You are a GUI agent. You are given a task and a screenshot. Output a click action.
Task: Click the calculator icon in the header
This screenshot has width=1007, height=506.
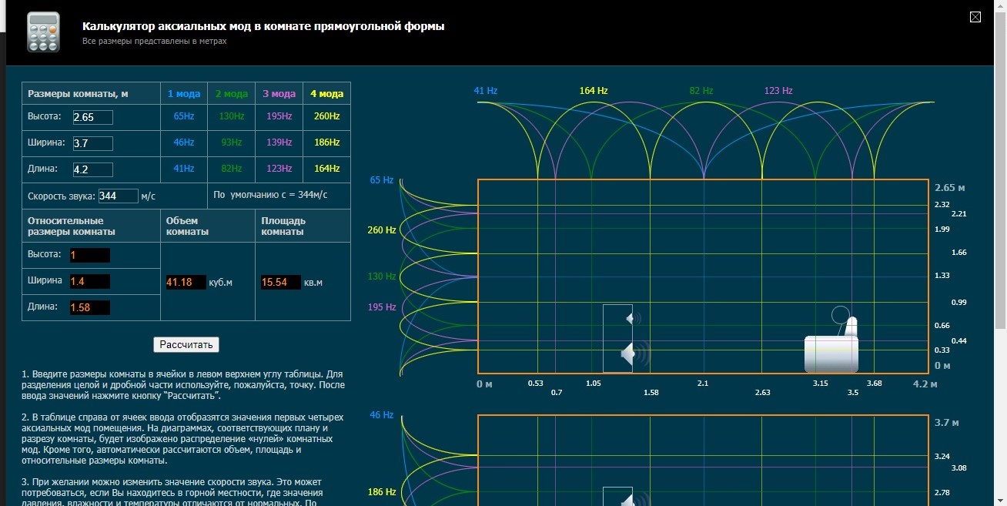43,32
